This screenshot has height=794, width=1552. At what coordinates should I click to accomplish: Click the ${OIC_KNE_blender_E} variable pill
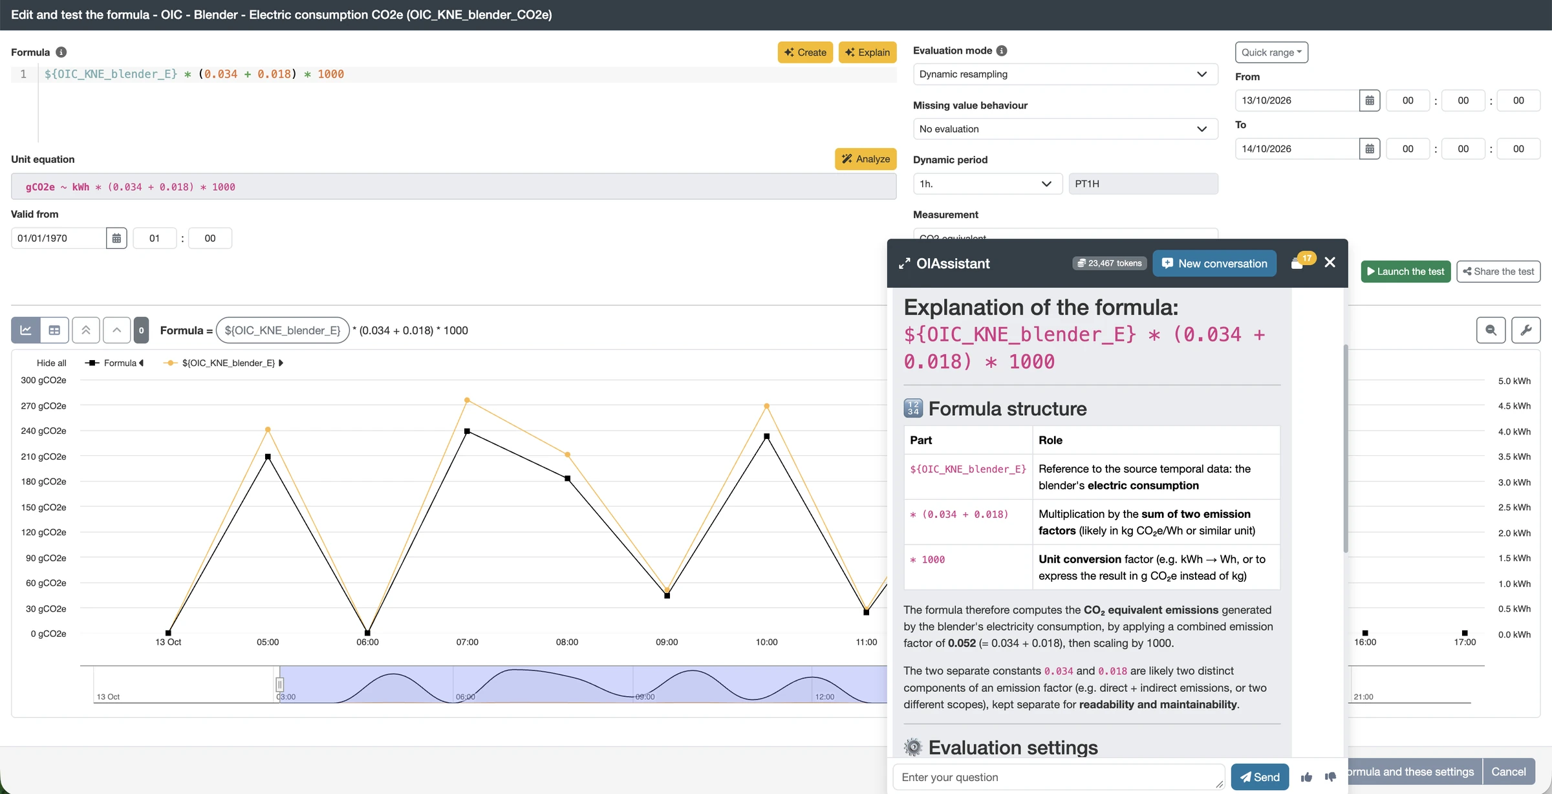(x=283, y=330)
